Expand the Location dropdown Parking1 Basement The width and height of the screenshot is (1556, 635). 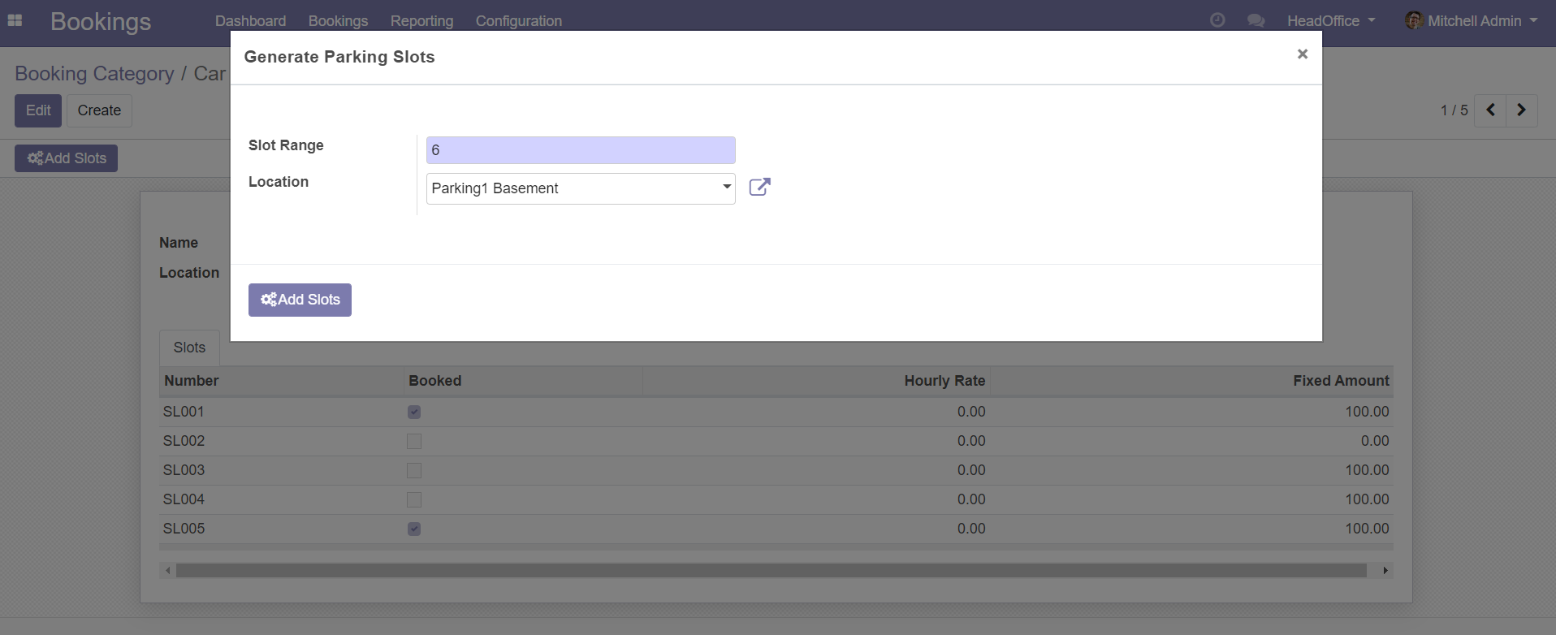point(580,188)
